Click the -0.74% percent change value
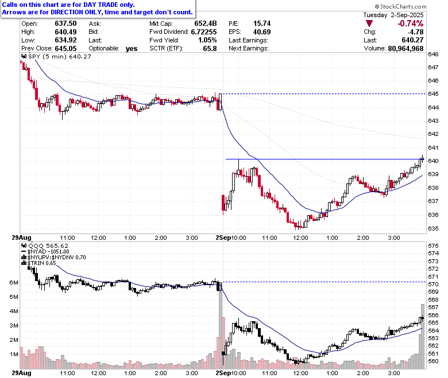 coord(411,24)
